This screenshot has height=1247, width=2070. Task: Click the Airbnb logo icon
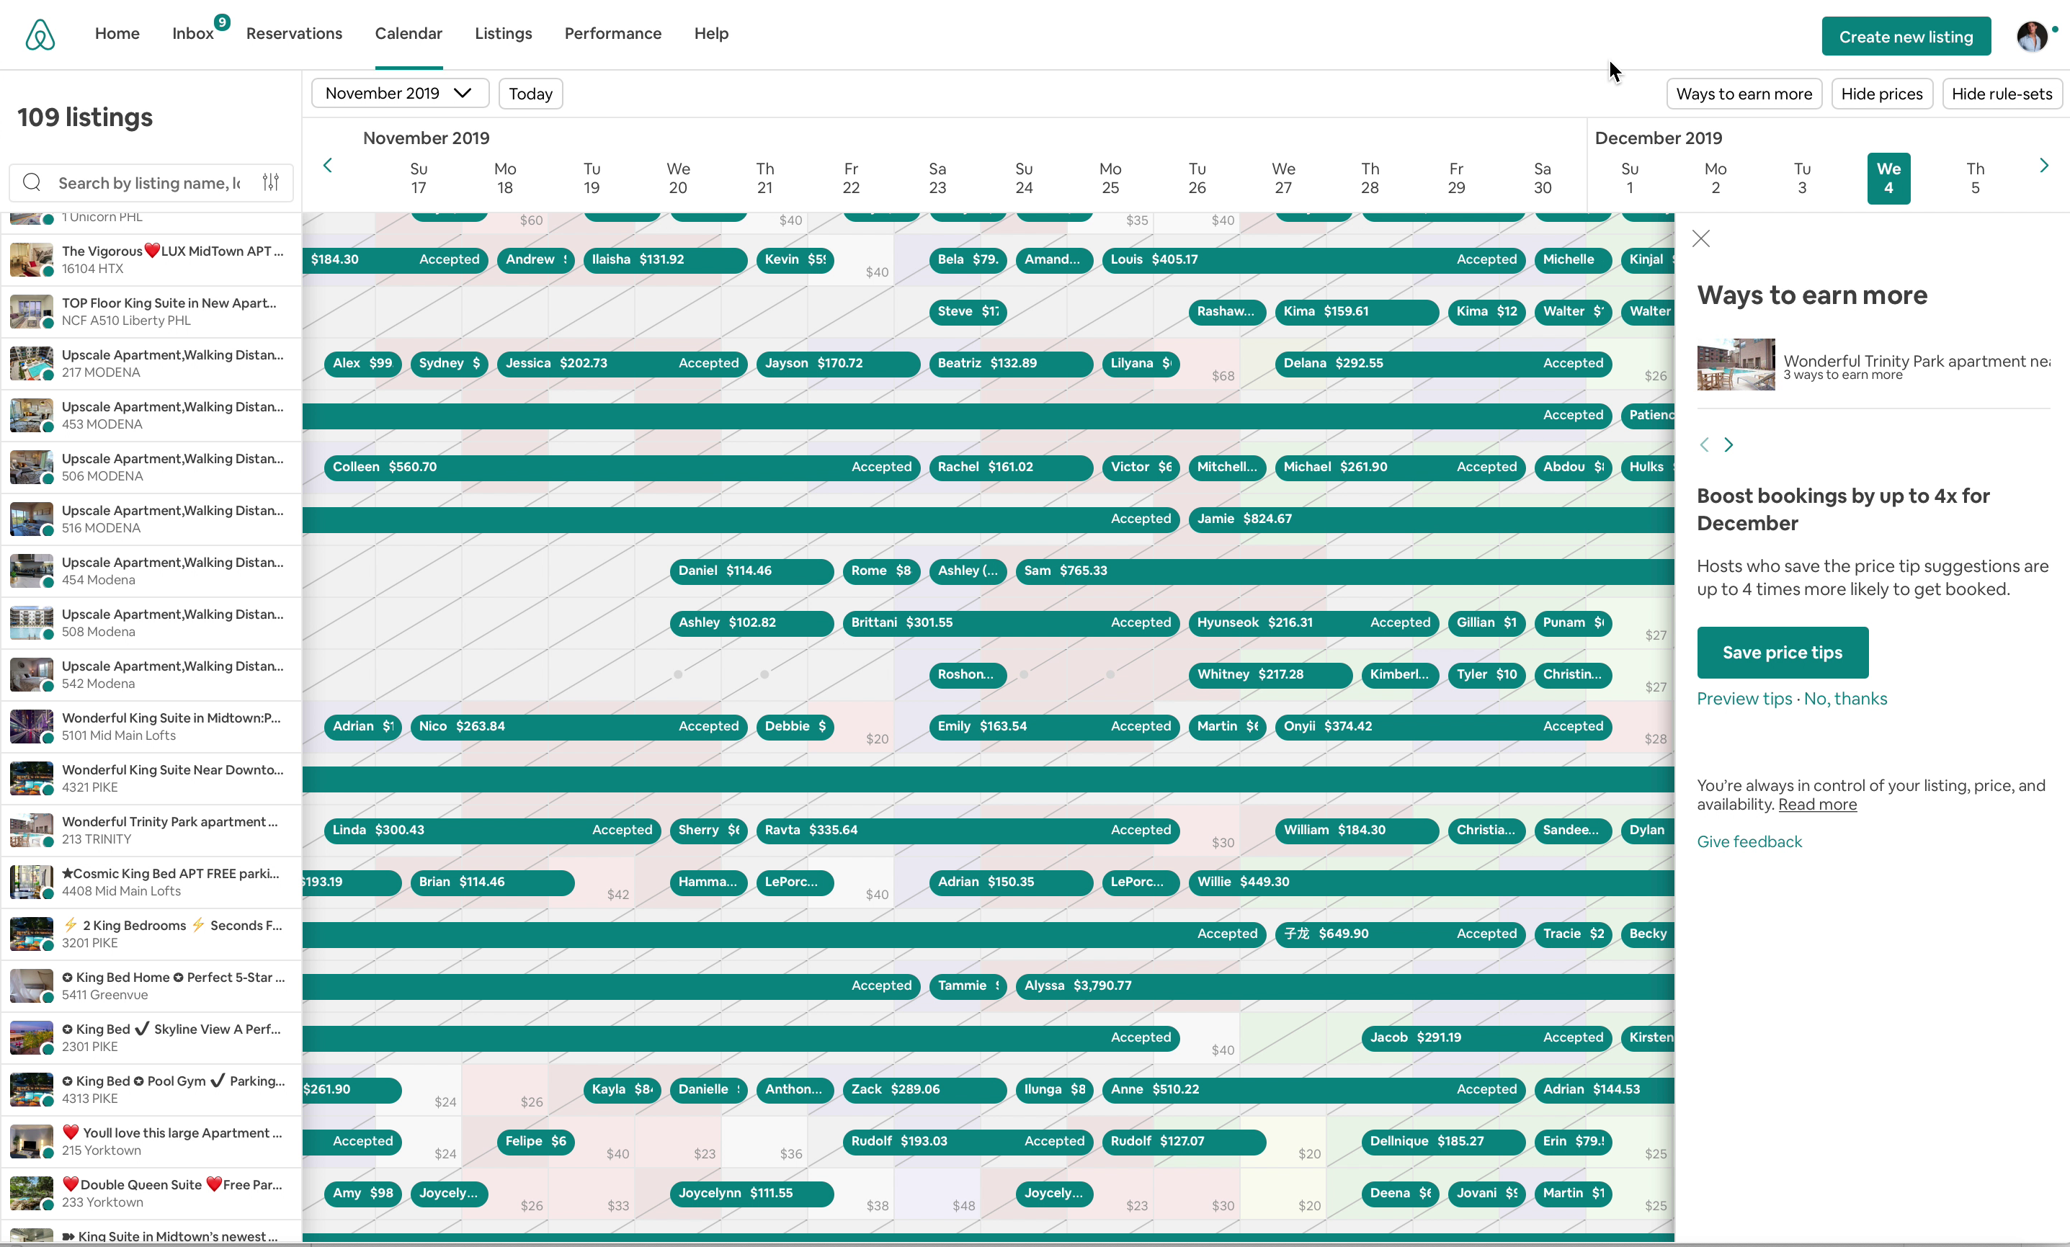(40, 35)
